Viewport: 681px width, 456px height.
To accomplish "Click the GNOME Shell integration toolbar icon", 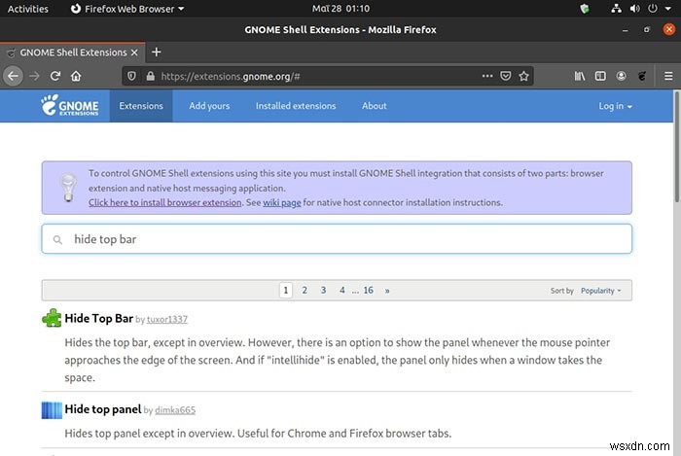I will click(x=642, y=77).
